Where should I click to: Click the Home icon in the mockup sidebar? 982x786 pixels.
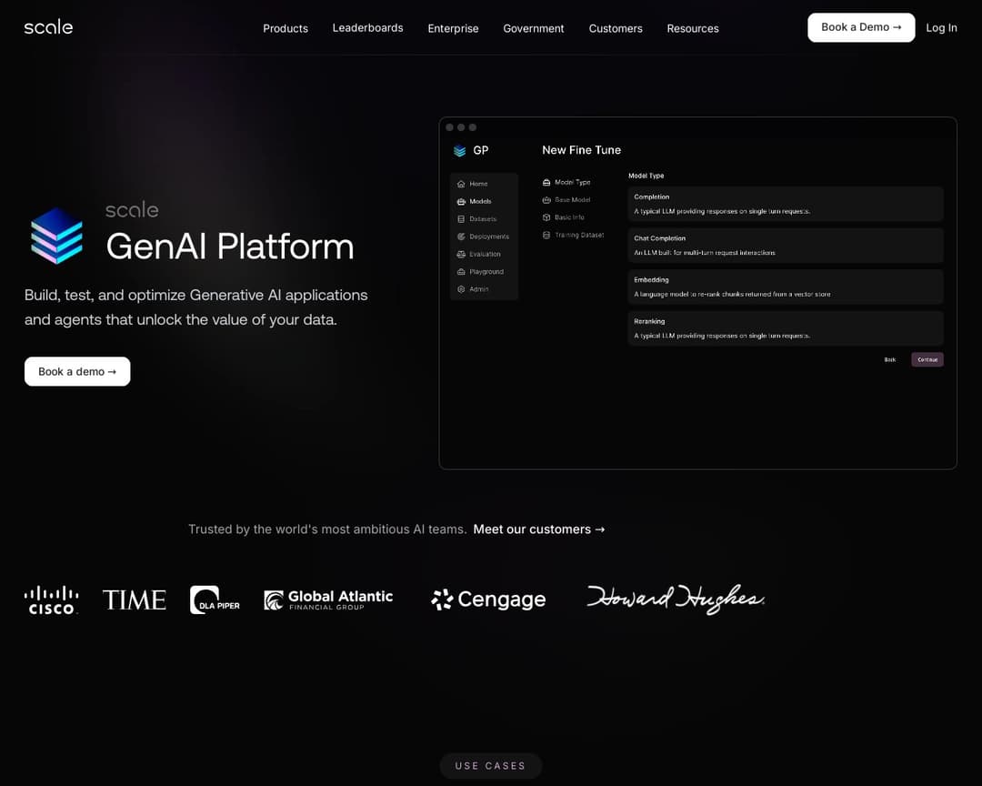click(x=461, y=184)
